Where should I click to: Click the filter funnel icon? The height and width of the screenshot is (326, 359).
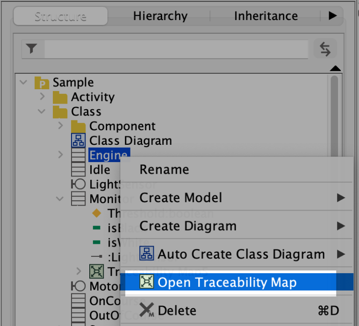(32, 49)
